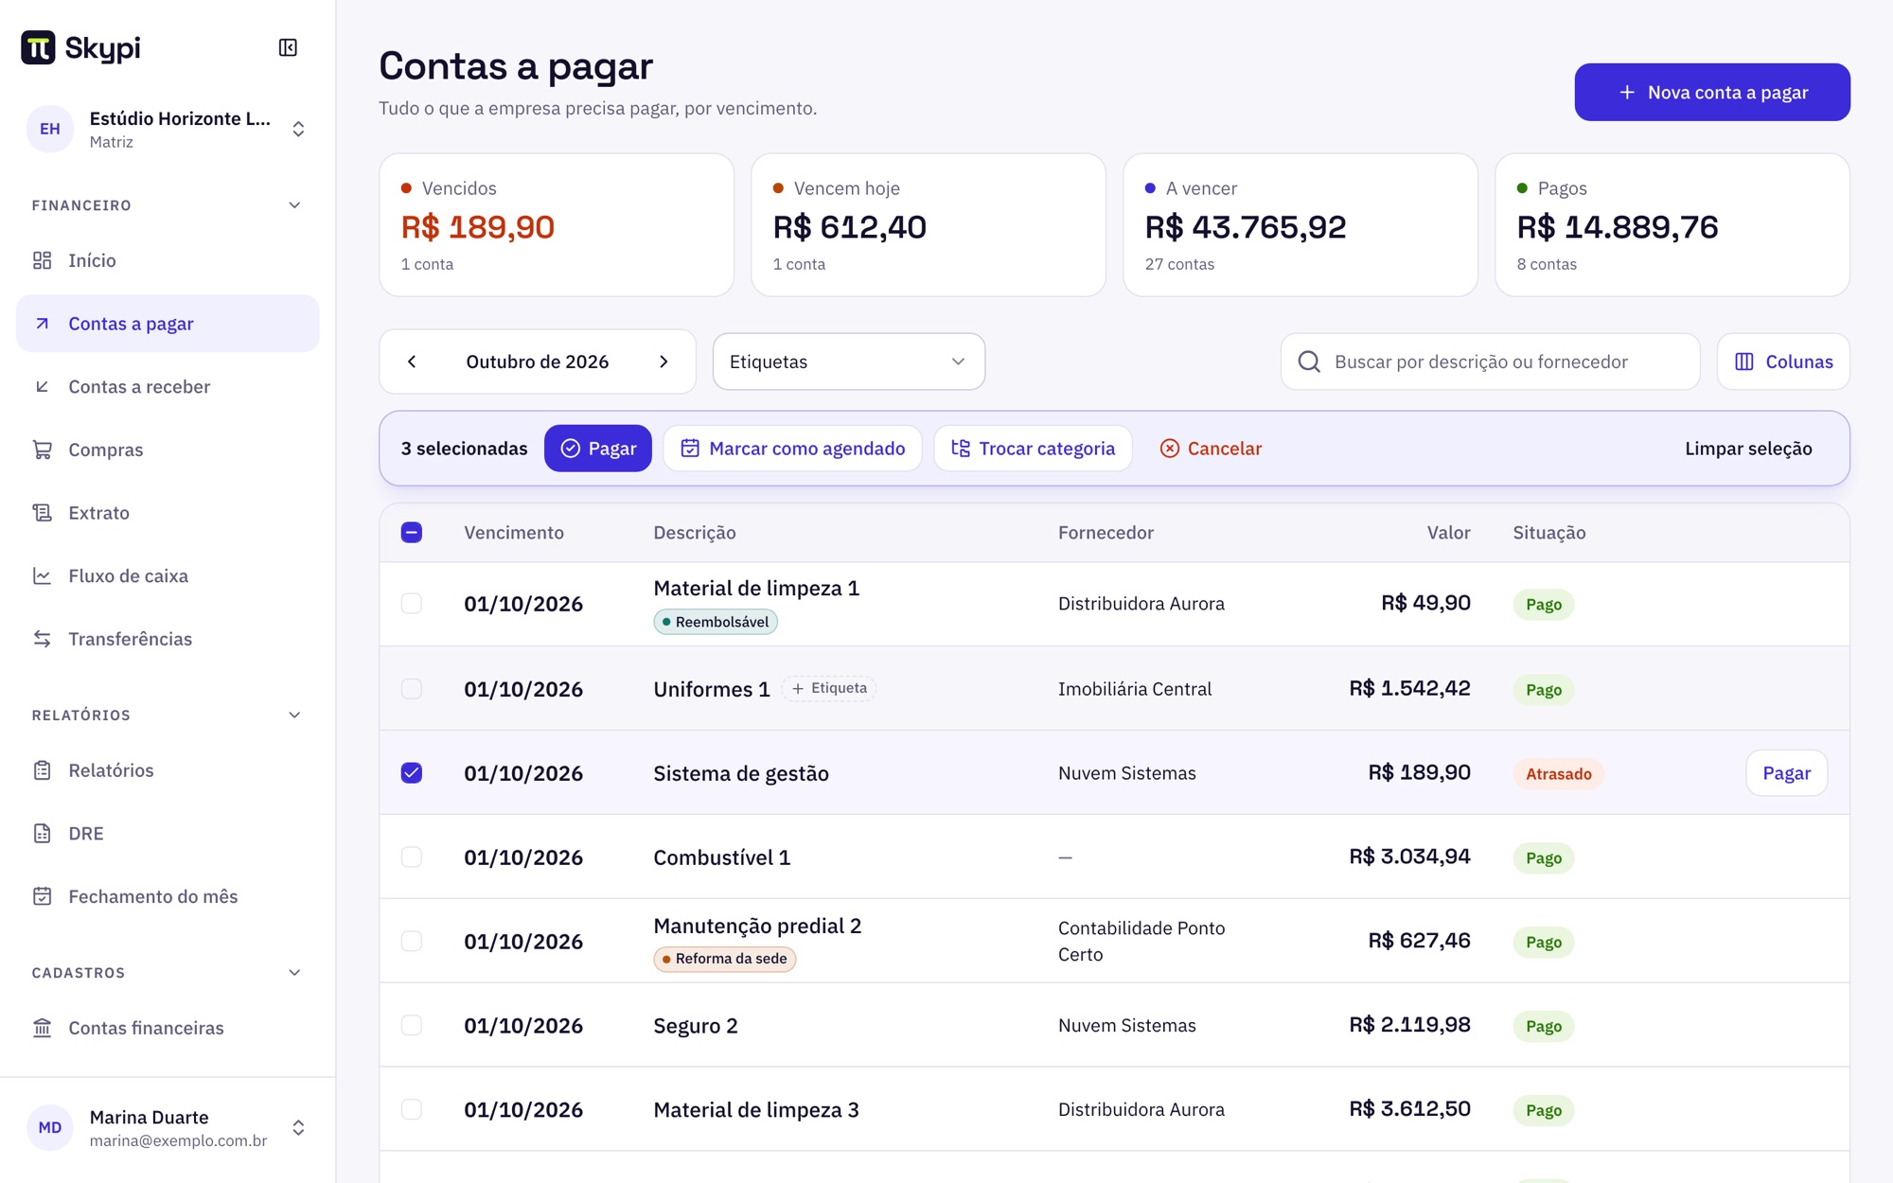Open Outubro de 2026 month picker

538,362
